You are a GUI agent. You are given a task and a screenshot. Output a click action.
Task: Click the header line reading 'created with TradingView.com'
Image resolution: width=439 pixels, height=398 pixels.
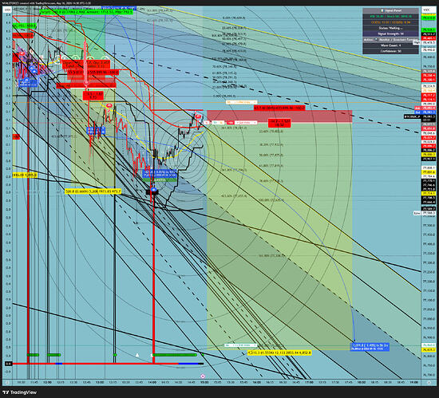click(46, 3)
